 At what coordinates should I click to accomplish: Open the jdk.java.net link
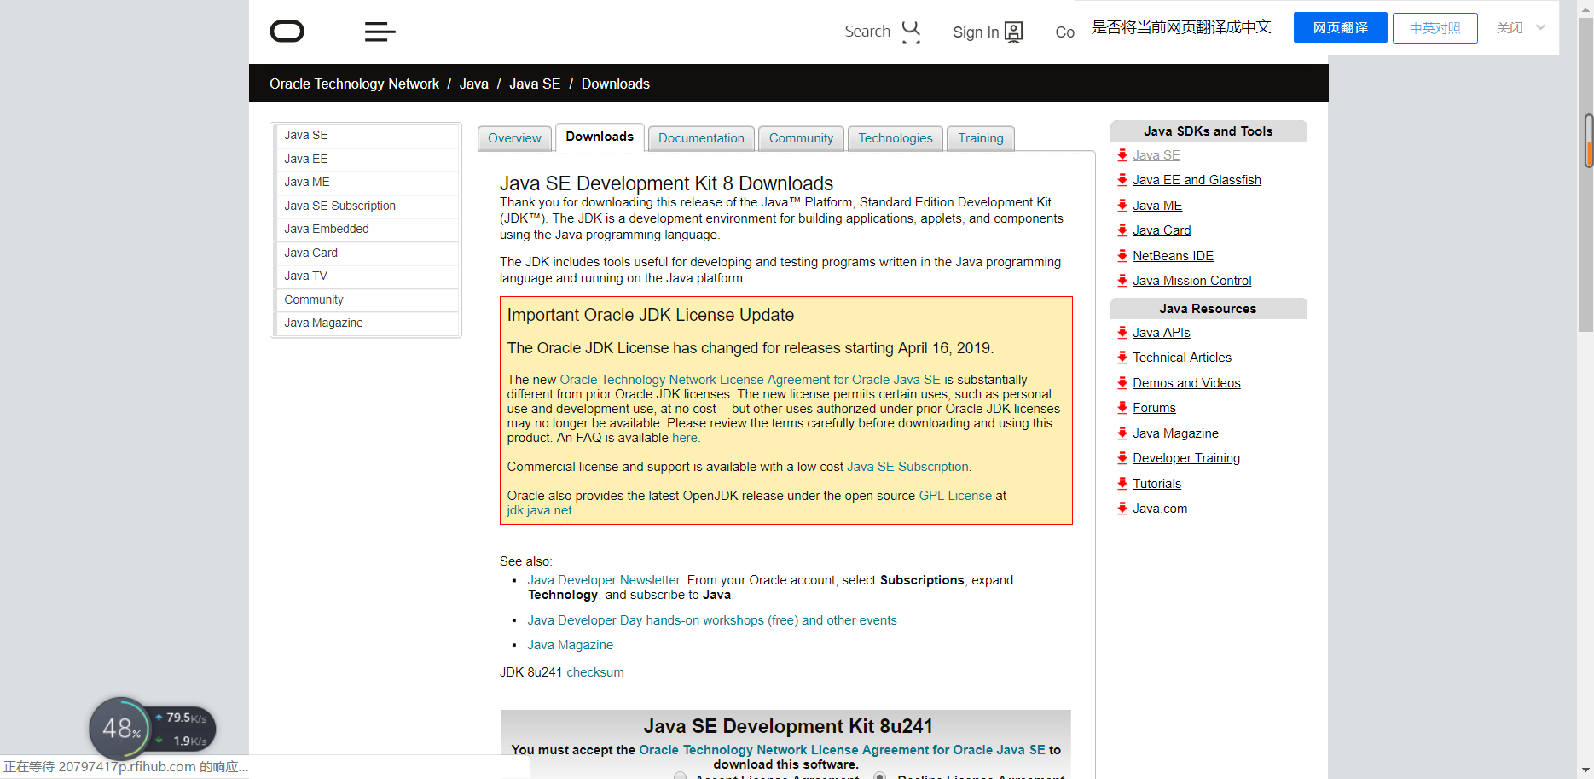coord(539,510)
